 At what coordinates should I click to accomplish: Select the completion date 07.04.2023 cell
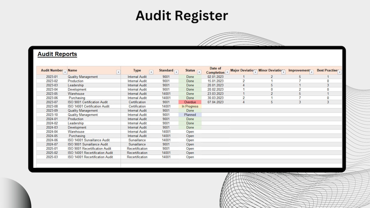click(215, 102)
